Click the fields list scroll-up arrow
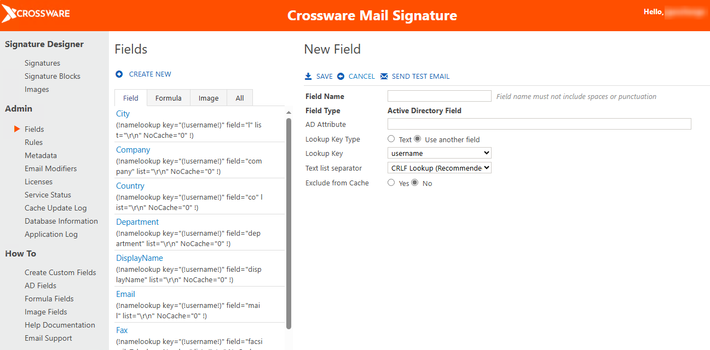Image resolution: width=710 pixels, height=350 pixels. [289, 113]
